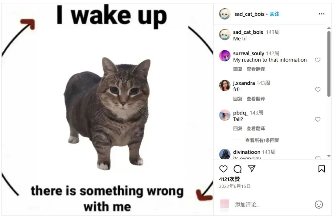Like j.xxandra's frfr comment
The height and width of the screenshot is (217, 333).
coord(318,90)
